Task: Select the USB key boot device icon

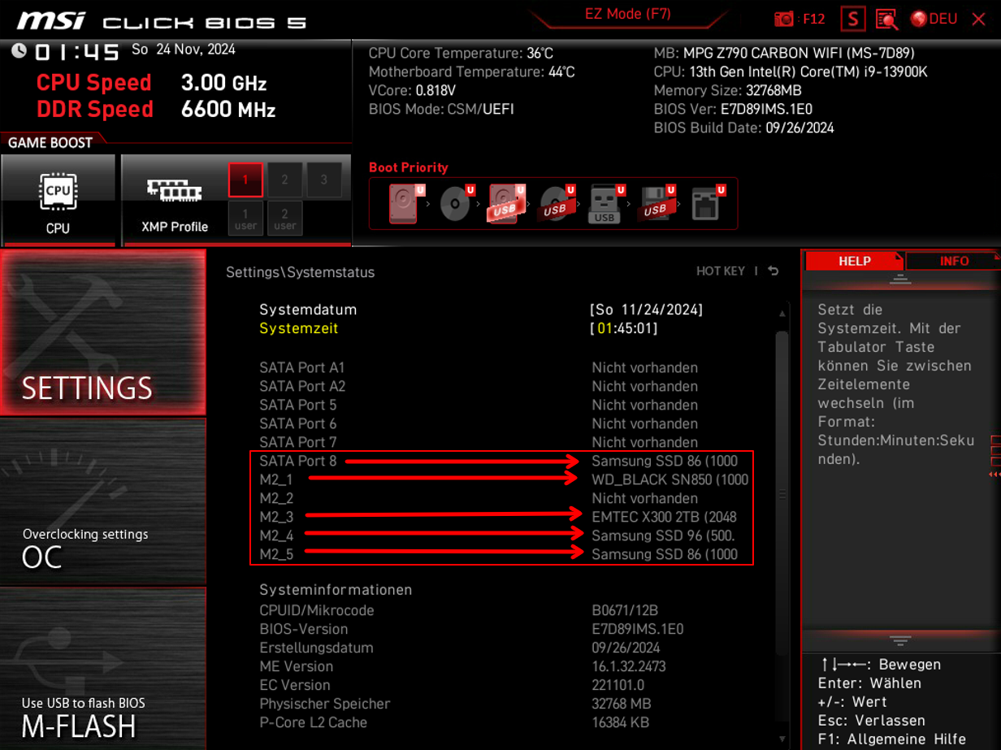Action: [606, 203]
